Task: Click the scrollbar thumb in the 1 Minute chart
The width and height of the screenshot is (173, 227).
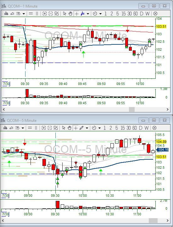Action: (132, 110)
